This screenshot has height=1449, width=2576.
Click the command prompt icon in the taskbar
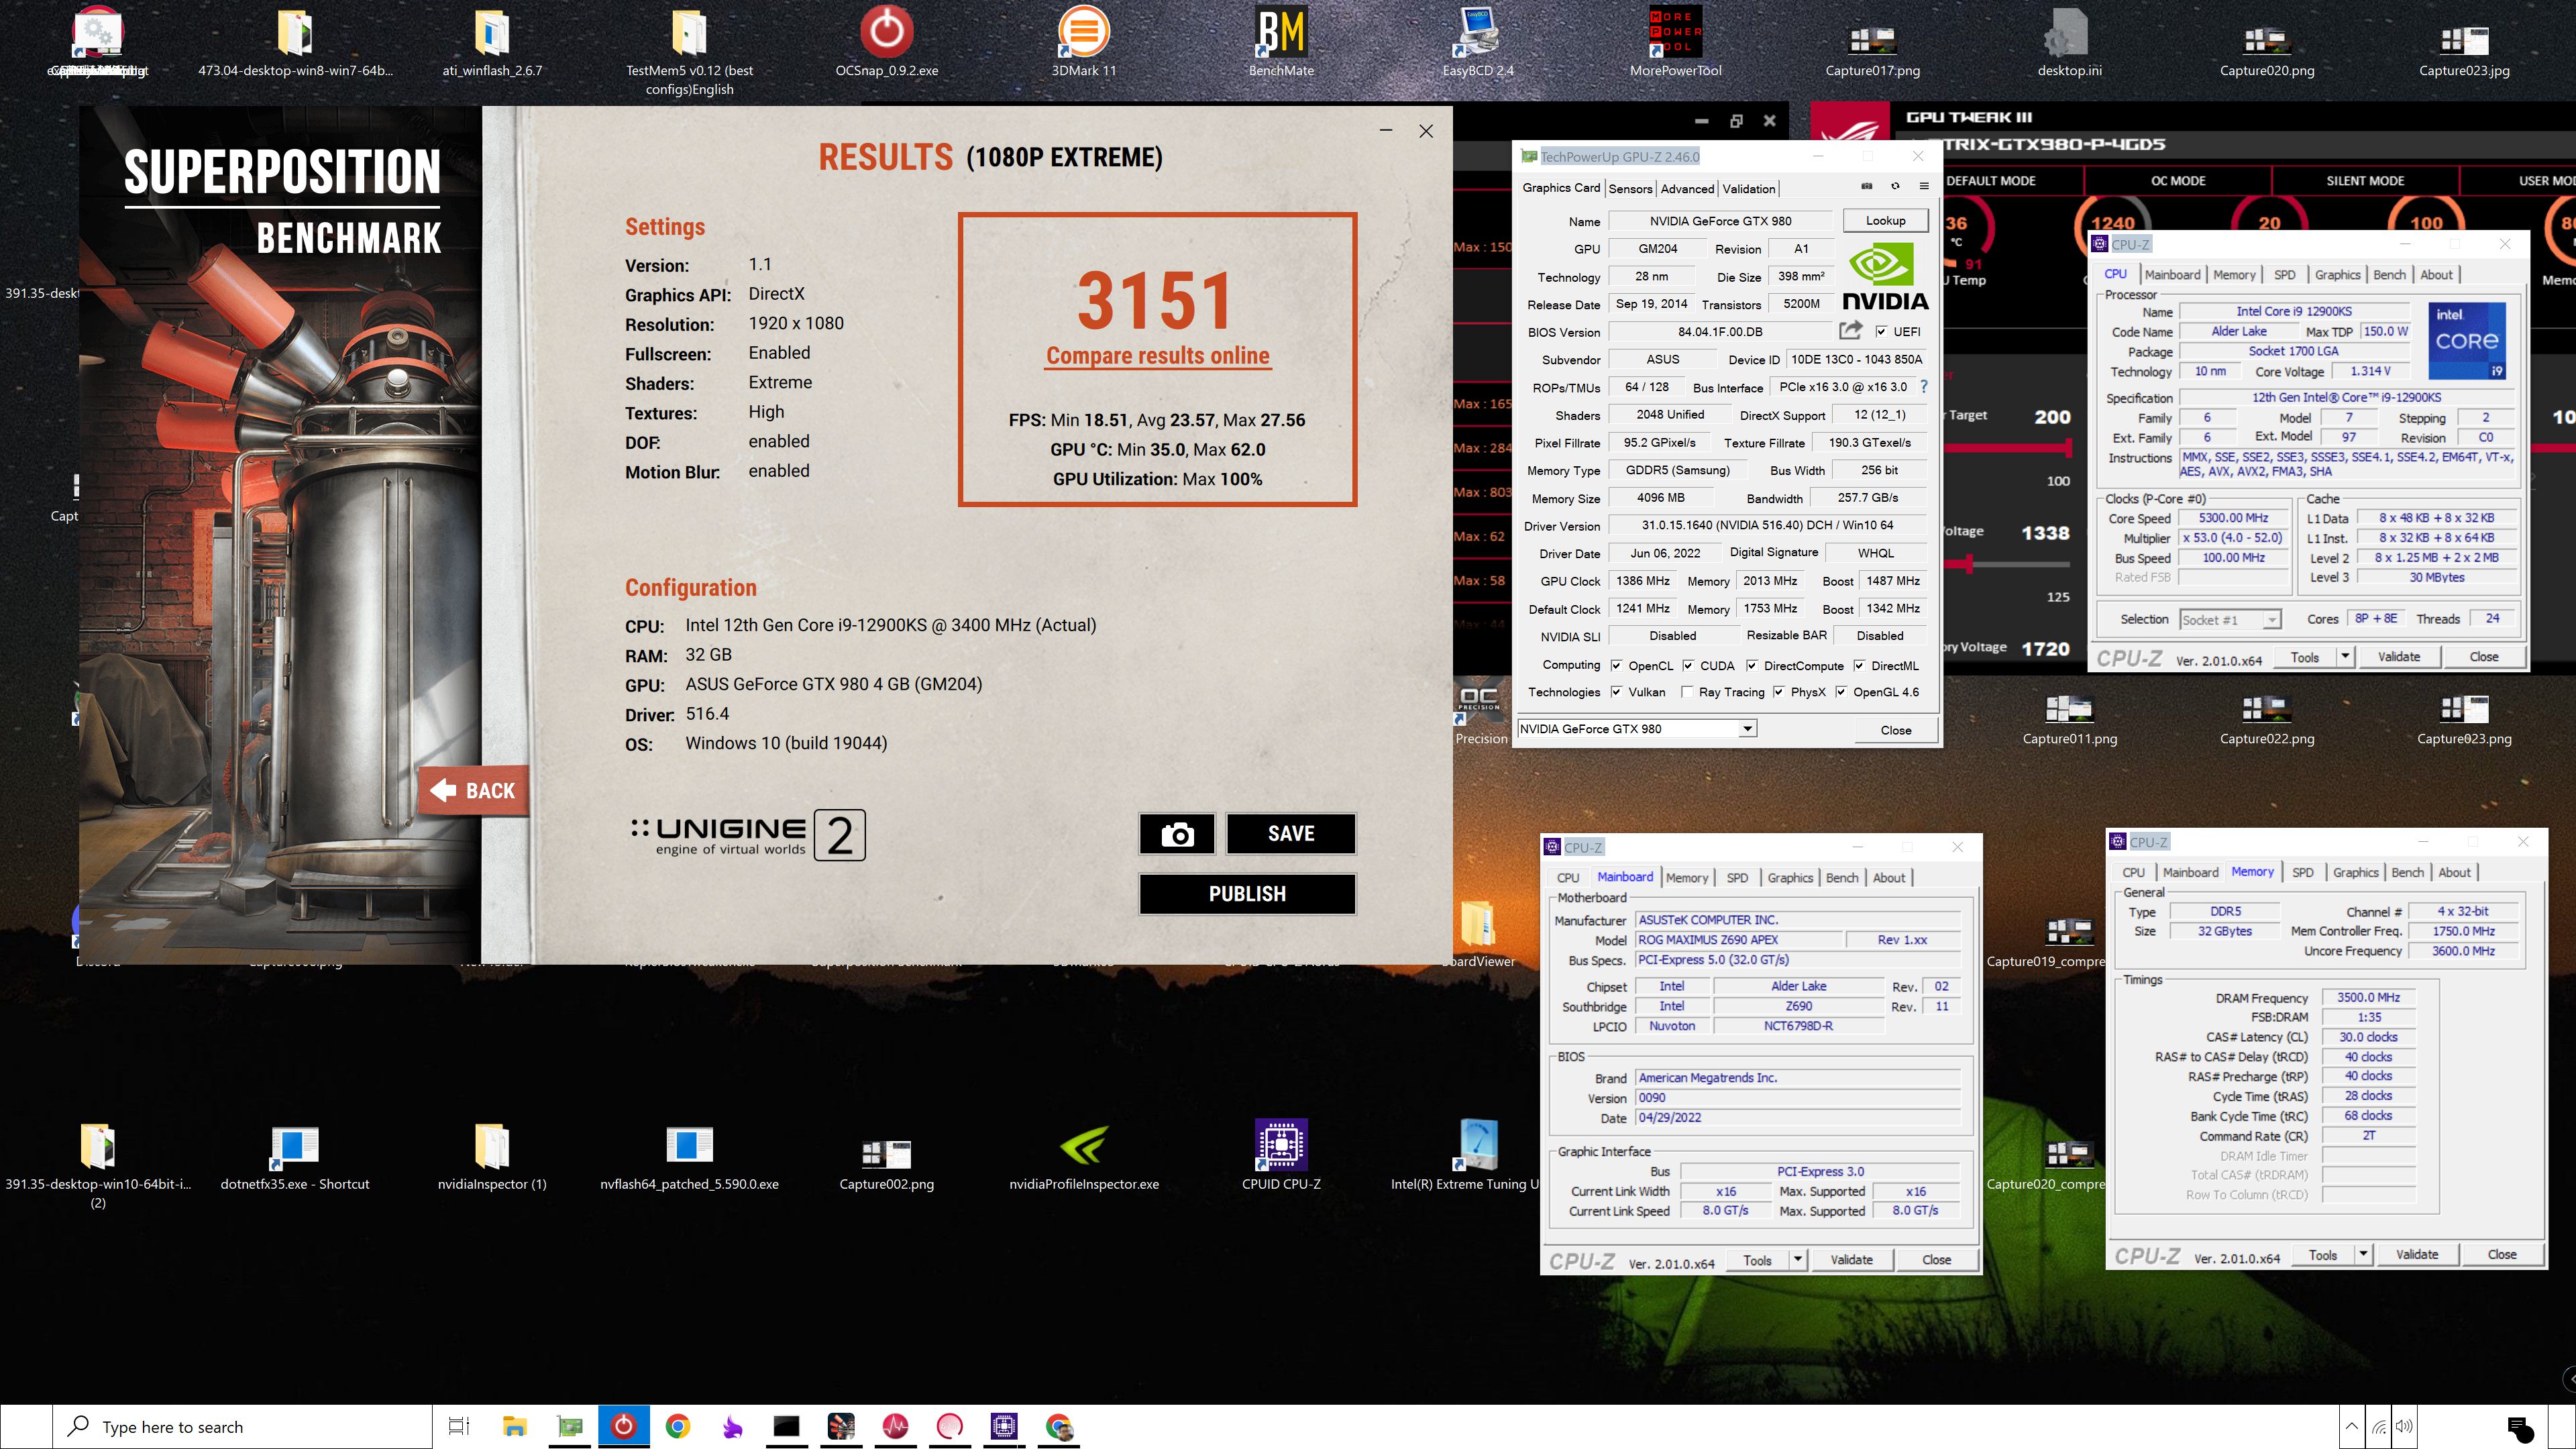click(x=786, y=1426)
